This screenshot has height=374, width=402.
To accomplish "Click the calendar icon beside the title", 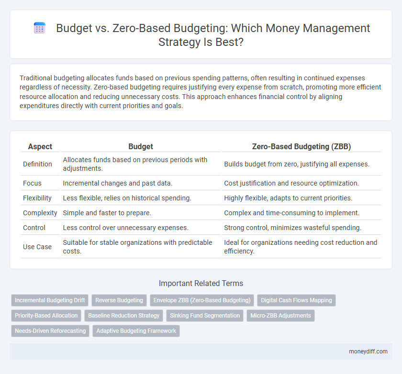I will 39,28.
